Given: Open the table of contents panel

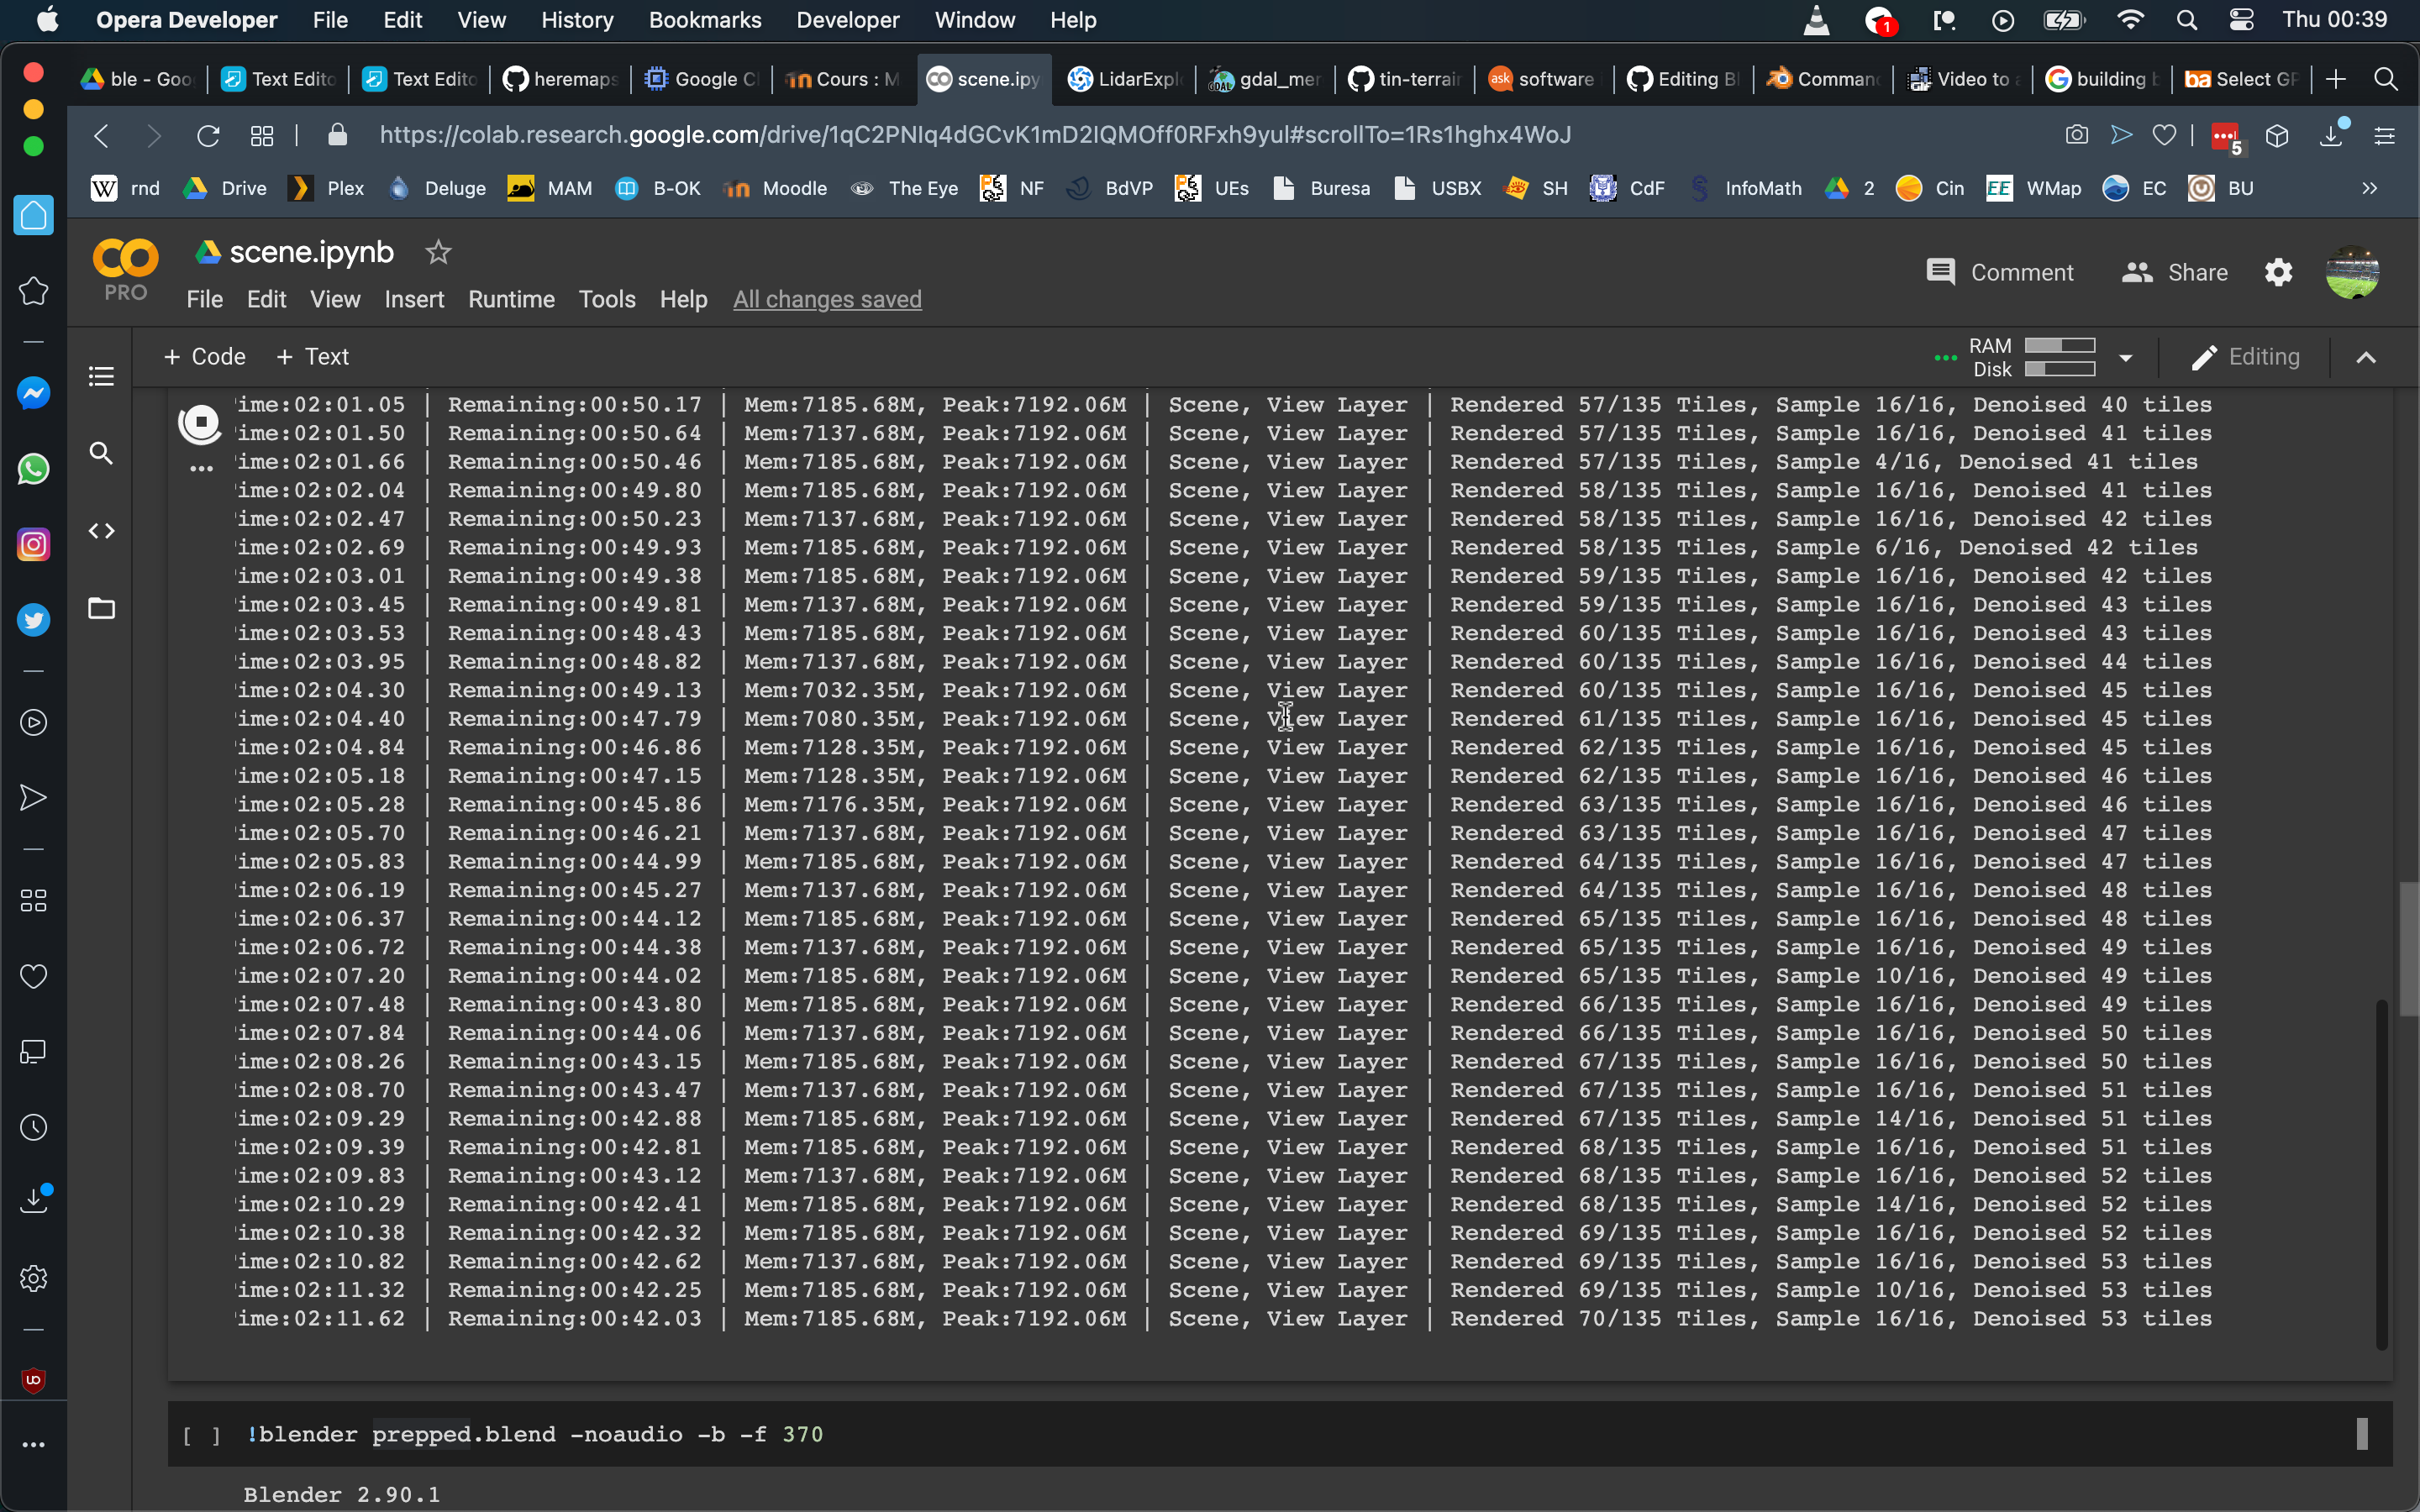Looking at the screenshot, I should point(101,376).
